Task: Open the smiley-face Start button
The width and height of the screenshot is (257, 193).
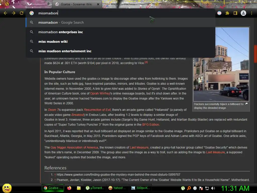Action: pos(7,188)
